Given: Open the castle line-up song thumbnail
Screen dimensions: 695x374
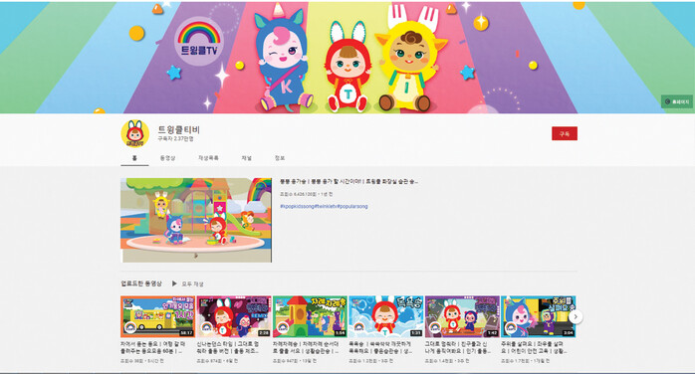Looking at the screenshot, I should point(310,316).
